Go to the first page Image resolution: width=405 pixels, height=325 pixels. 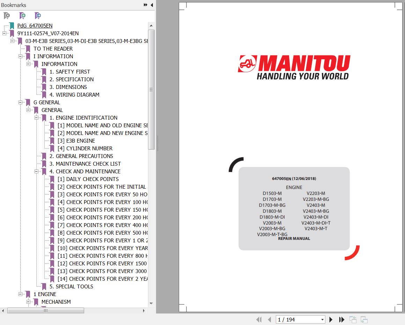[x=259, y=319]
